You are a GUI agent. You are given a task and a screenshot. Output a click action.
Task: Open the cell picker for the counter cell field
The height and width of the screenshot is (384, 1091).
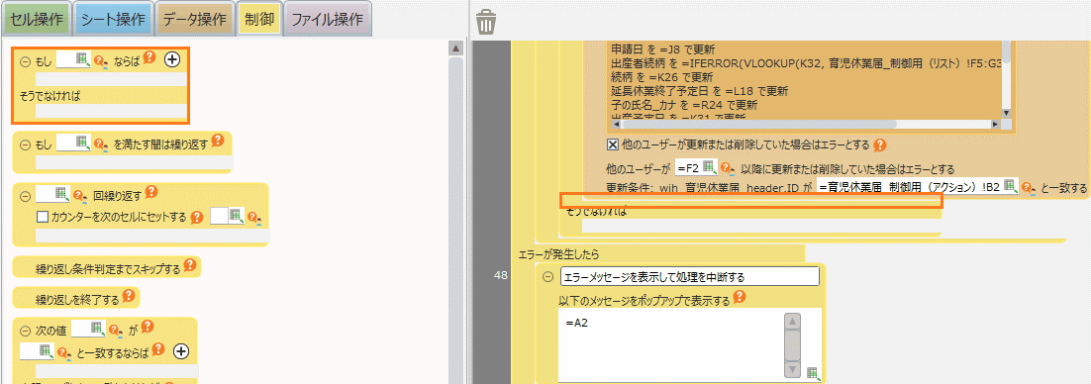(x=237, y=216)
